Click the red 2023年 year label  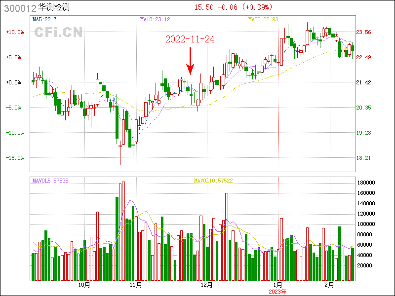277,292
